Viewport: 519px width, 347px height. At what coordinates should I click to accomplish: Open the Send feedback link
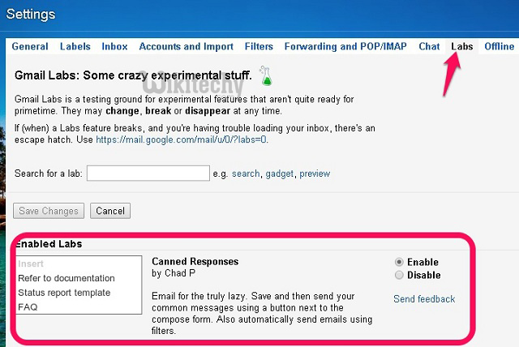tap(424, 299)
